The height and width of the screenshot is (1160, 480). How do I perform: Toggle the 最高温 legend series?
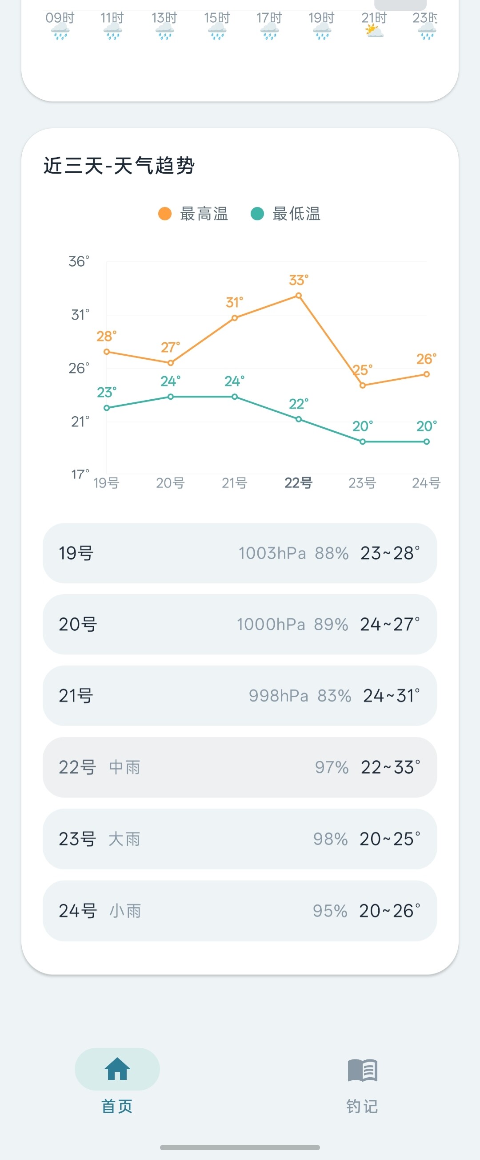click(193, 214)
